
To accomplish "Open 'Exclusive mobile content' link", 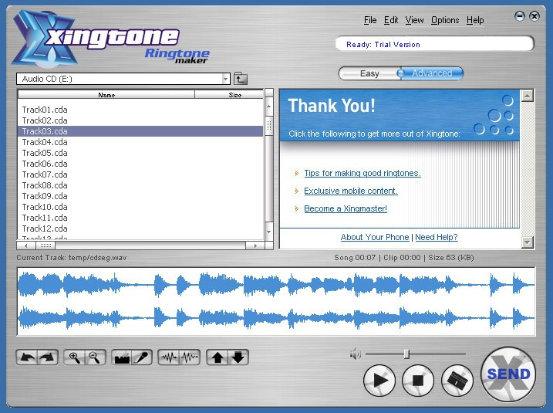I will [x=351, y=191].
